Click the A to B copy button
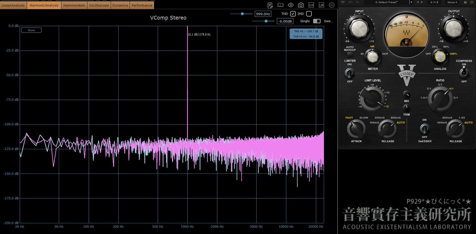476x234 pixels. pos(434,2)
